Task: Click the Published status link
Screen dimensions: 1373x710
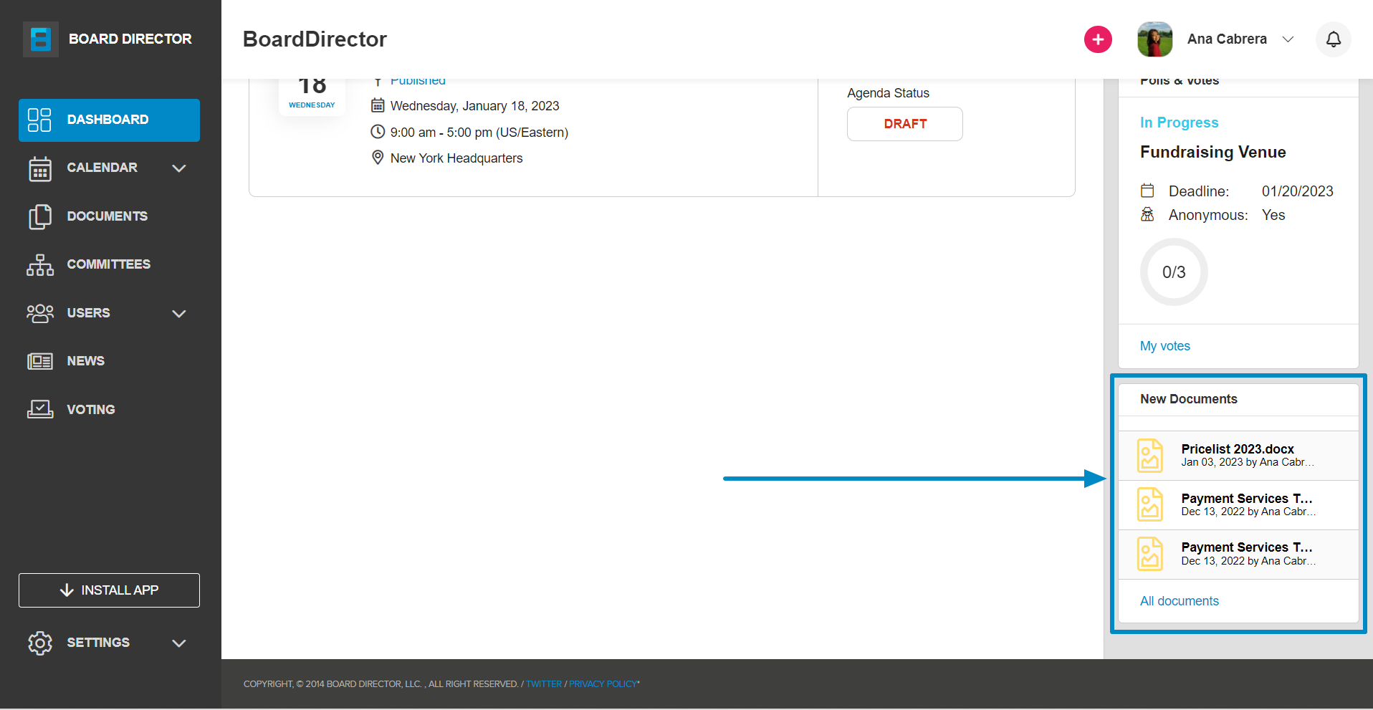Action: tap(418, 81)
